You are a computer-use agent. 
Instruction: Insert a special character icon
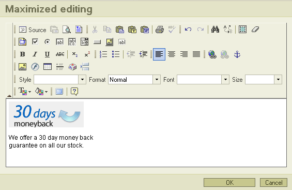[x=72, y=67]
